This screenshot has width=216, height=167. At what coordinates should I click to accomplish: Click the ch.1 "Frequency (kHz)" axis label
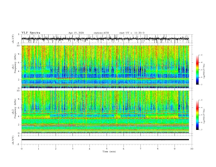pos(15,63)
